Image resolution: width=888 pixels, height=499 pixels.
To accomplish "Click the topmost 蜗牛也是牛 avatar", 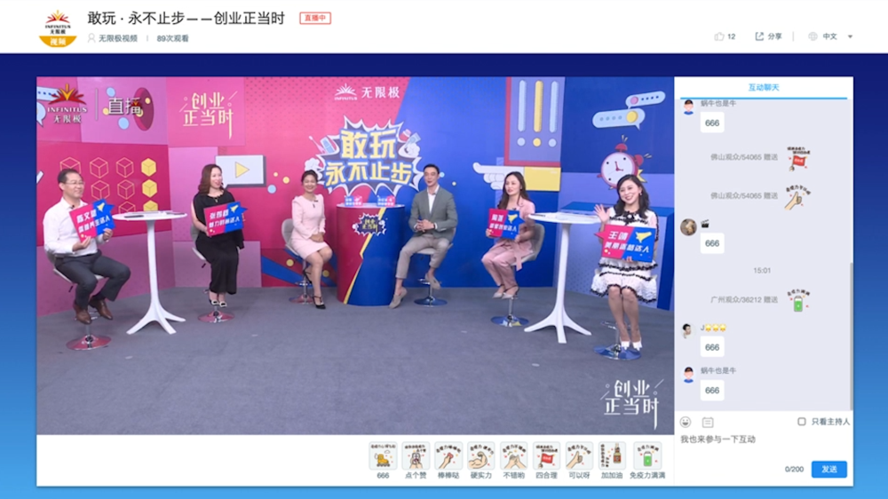I will coord(689,107).
